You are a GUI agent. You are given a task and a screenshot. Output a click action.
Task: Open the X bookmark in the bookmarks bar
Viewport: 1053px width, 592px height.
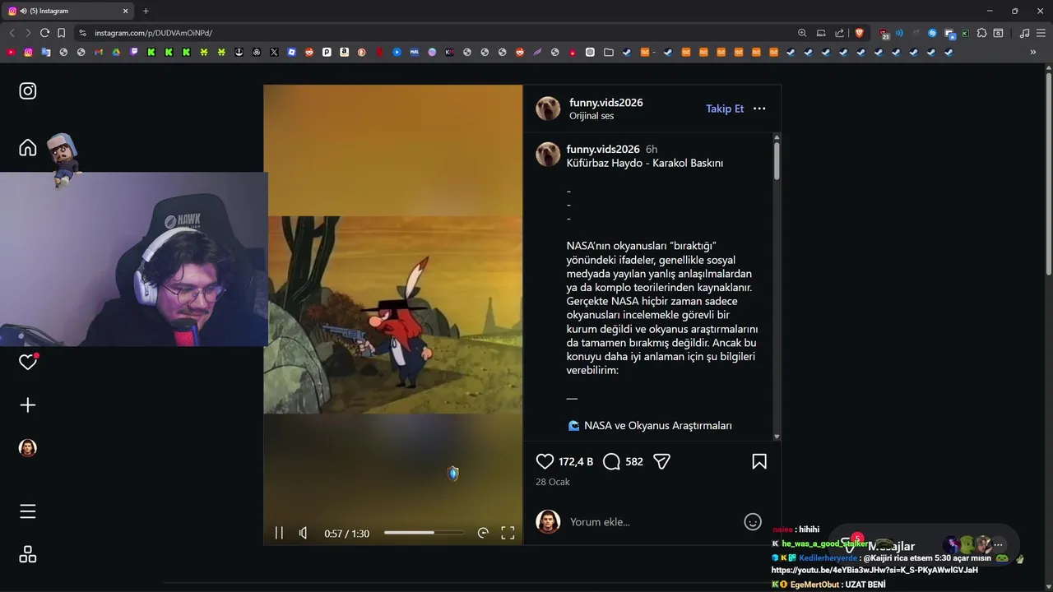point(274,52)
